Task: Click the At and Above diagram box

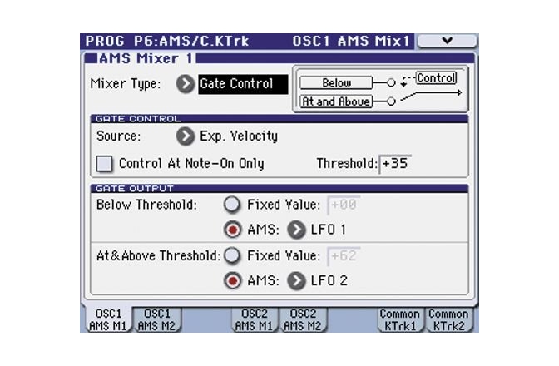Action: click(336, 101)
